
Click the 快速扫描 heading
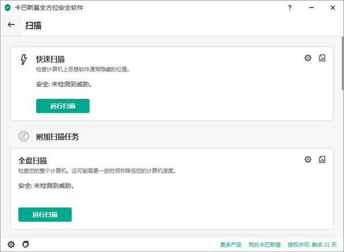[x=50, y=59]
